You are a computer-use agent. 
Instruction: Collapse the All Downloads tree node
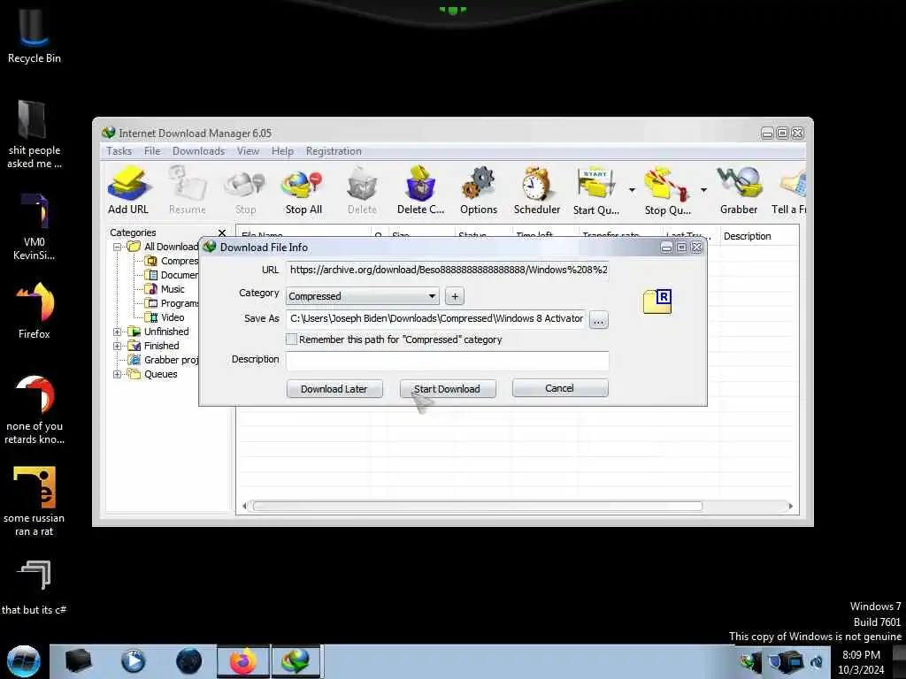(118, 247)
